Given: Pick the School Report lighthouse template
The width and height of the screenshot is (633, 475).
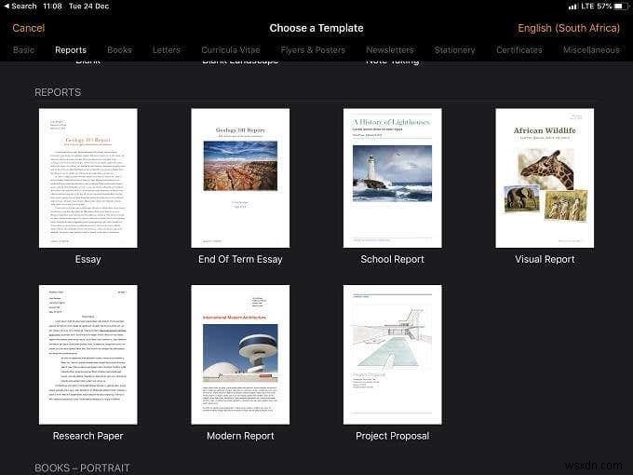Looking at the screenshot, I should [393, 178].
